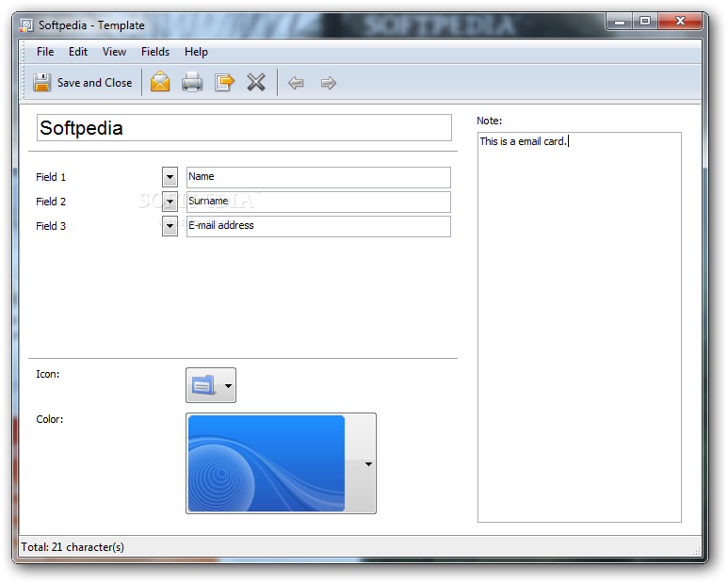
Task: Click the Name field input
Action: tap(318, 177)
